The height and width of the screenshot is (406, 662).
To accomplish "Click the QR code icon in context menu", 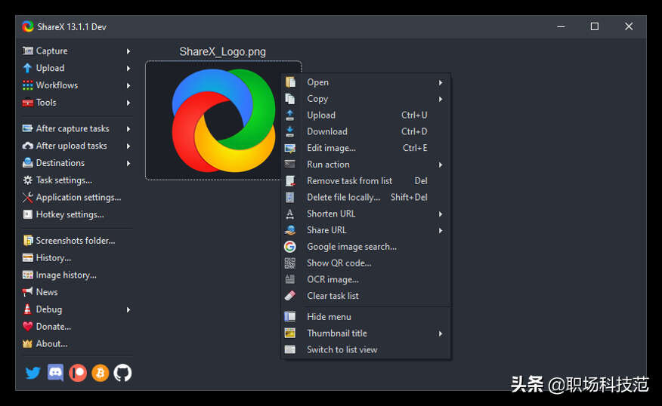I will click(x=290, y=263).
